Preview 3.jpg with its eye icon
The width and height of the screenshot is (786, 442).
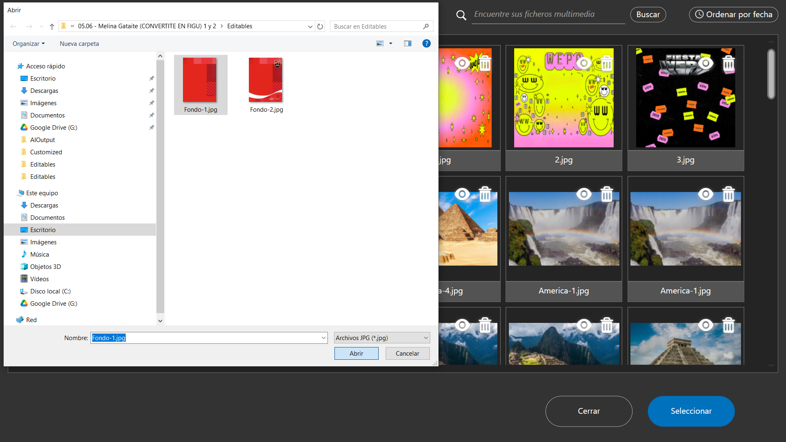(705, 63)
